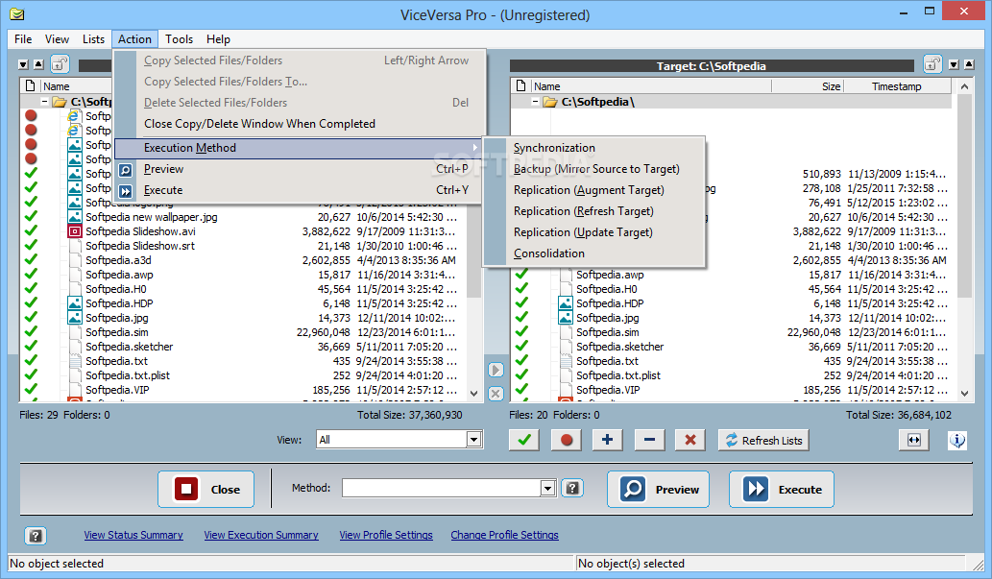Click the swap panes double-arrow icon
This screenshot has height=579, width=992.
(914, 440)
